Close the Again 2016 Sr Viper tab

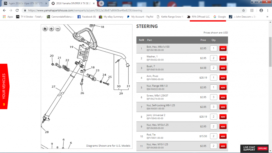(x=46, y=3)
